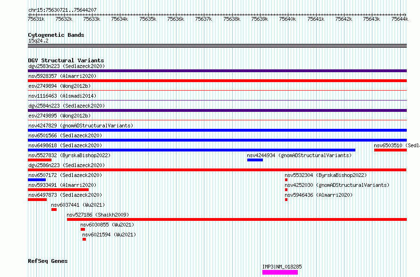420x277 pixels.
Task: Click the small red nsv5532304 marker
Action: [286, 180]
